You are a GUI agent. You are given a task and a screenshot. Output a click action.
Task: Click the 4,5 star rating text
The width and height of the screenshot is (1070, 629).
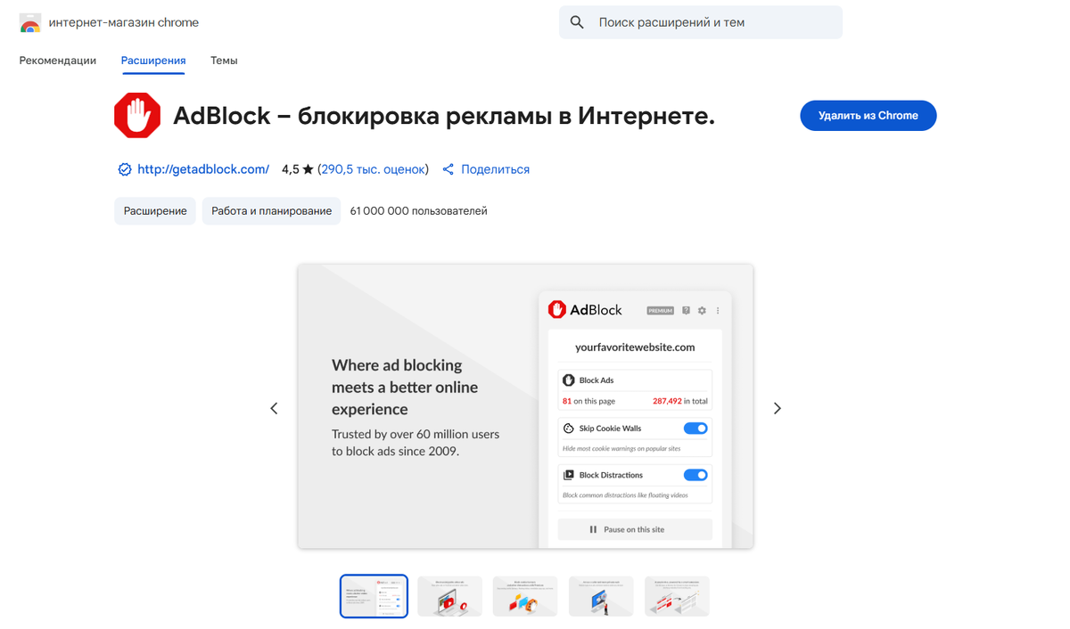point(298,169)
